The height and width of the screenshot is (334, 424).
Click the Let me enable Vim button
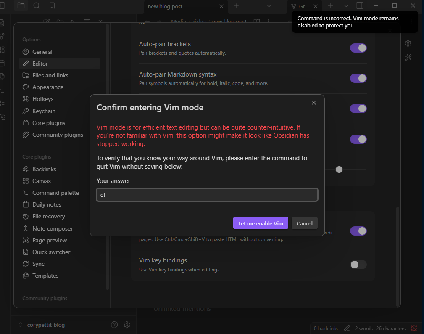tap(261, 223)
